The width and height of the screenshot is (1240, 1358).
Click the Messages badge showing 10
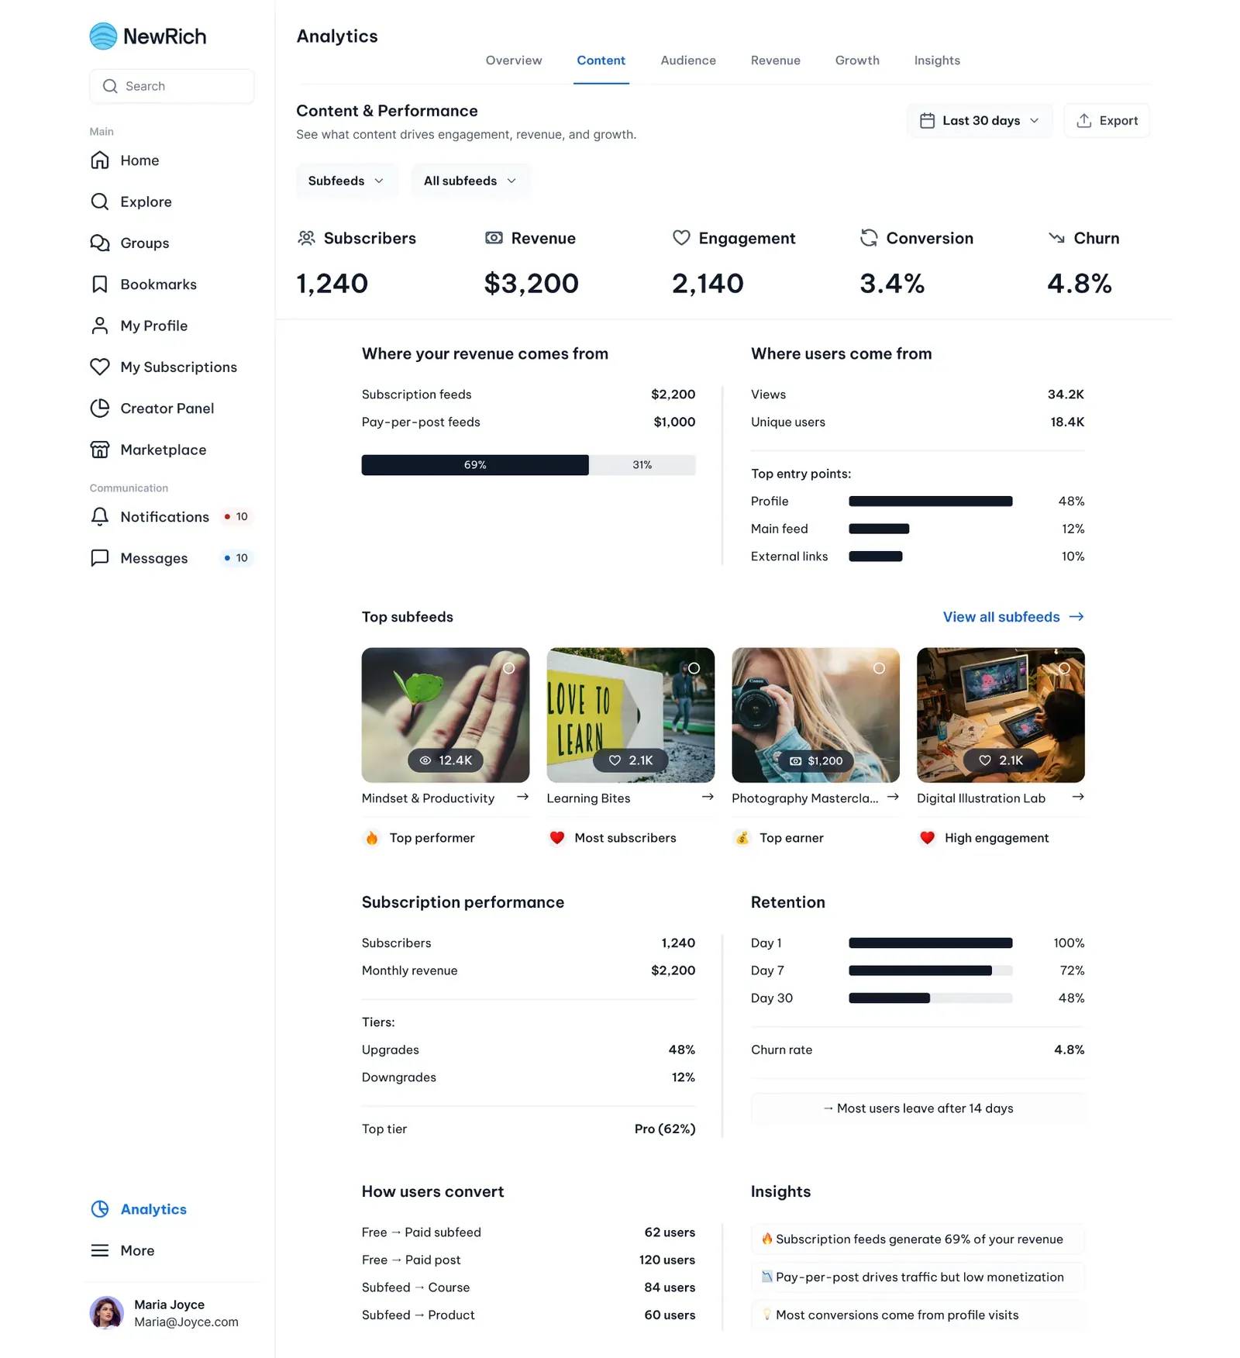pyautogui.click(x=236, y=558)
